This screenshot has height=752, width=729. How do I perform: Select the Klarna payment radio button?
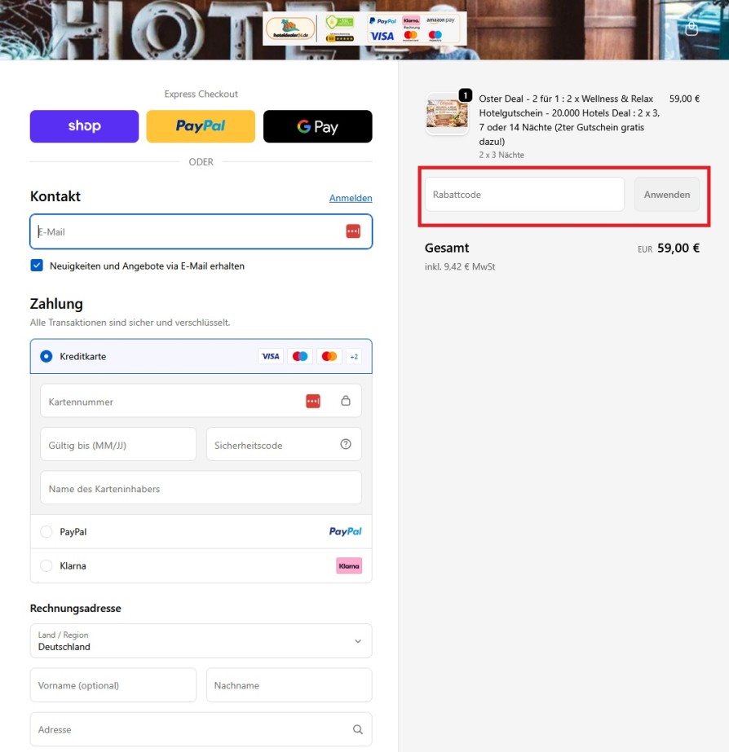point(46,565)
